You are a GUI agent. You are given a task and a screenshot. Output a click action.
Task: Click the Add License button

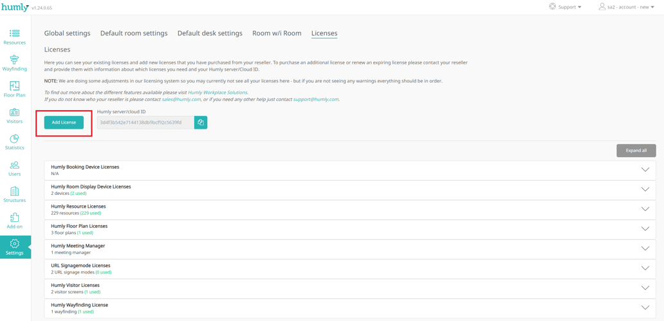coord(64,122)
